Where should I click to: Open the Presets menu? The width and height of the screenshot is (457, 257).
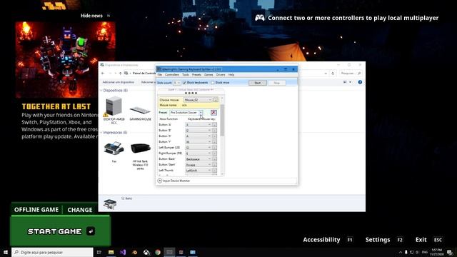click(x=196, y=75)
